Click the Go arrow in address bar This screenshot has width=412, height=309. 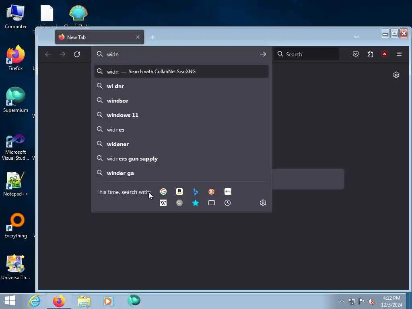[x=263, y=54]
